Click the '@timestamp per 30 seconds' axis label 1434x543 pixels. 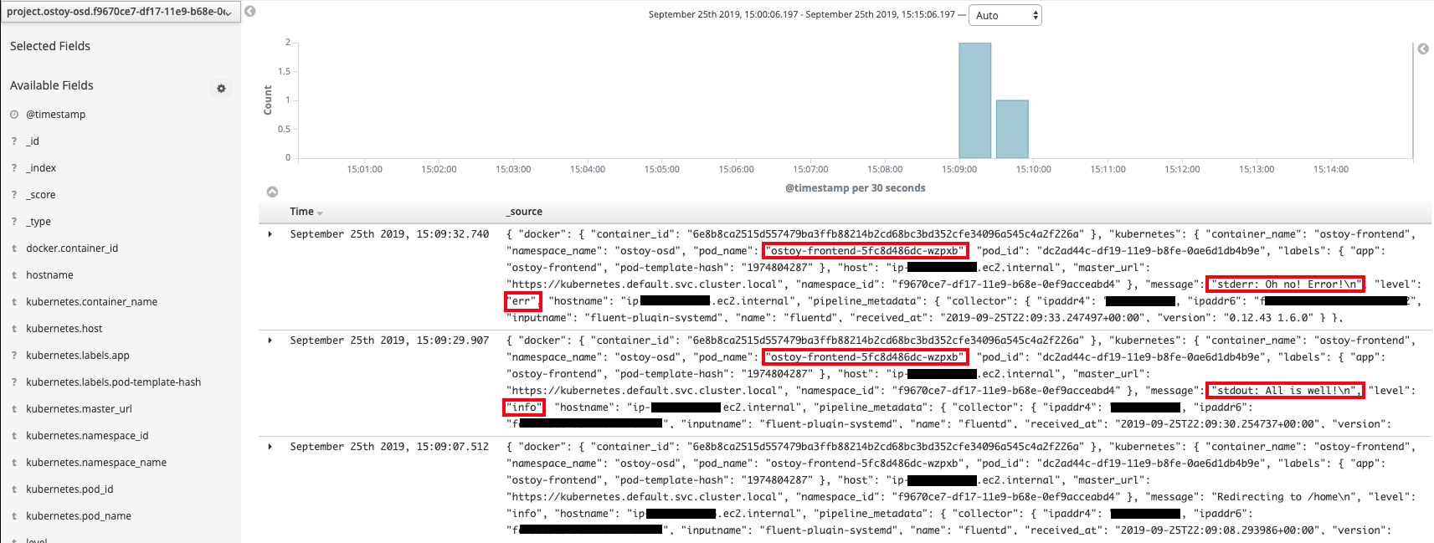pos(855,188)
